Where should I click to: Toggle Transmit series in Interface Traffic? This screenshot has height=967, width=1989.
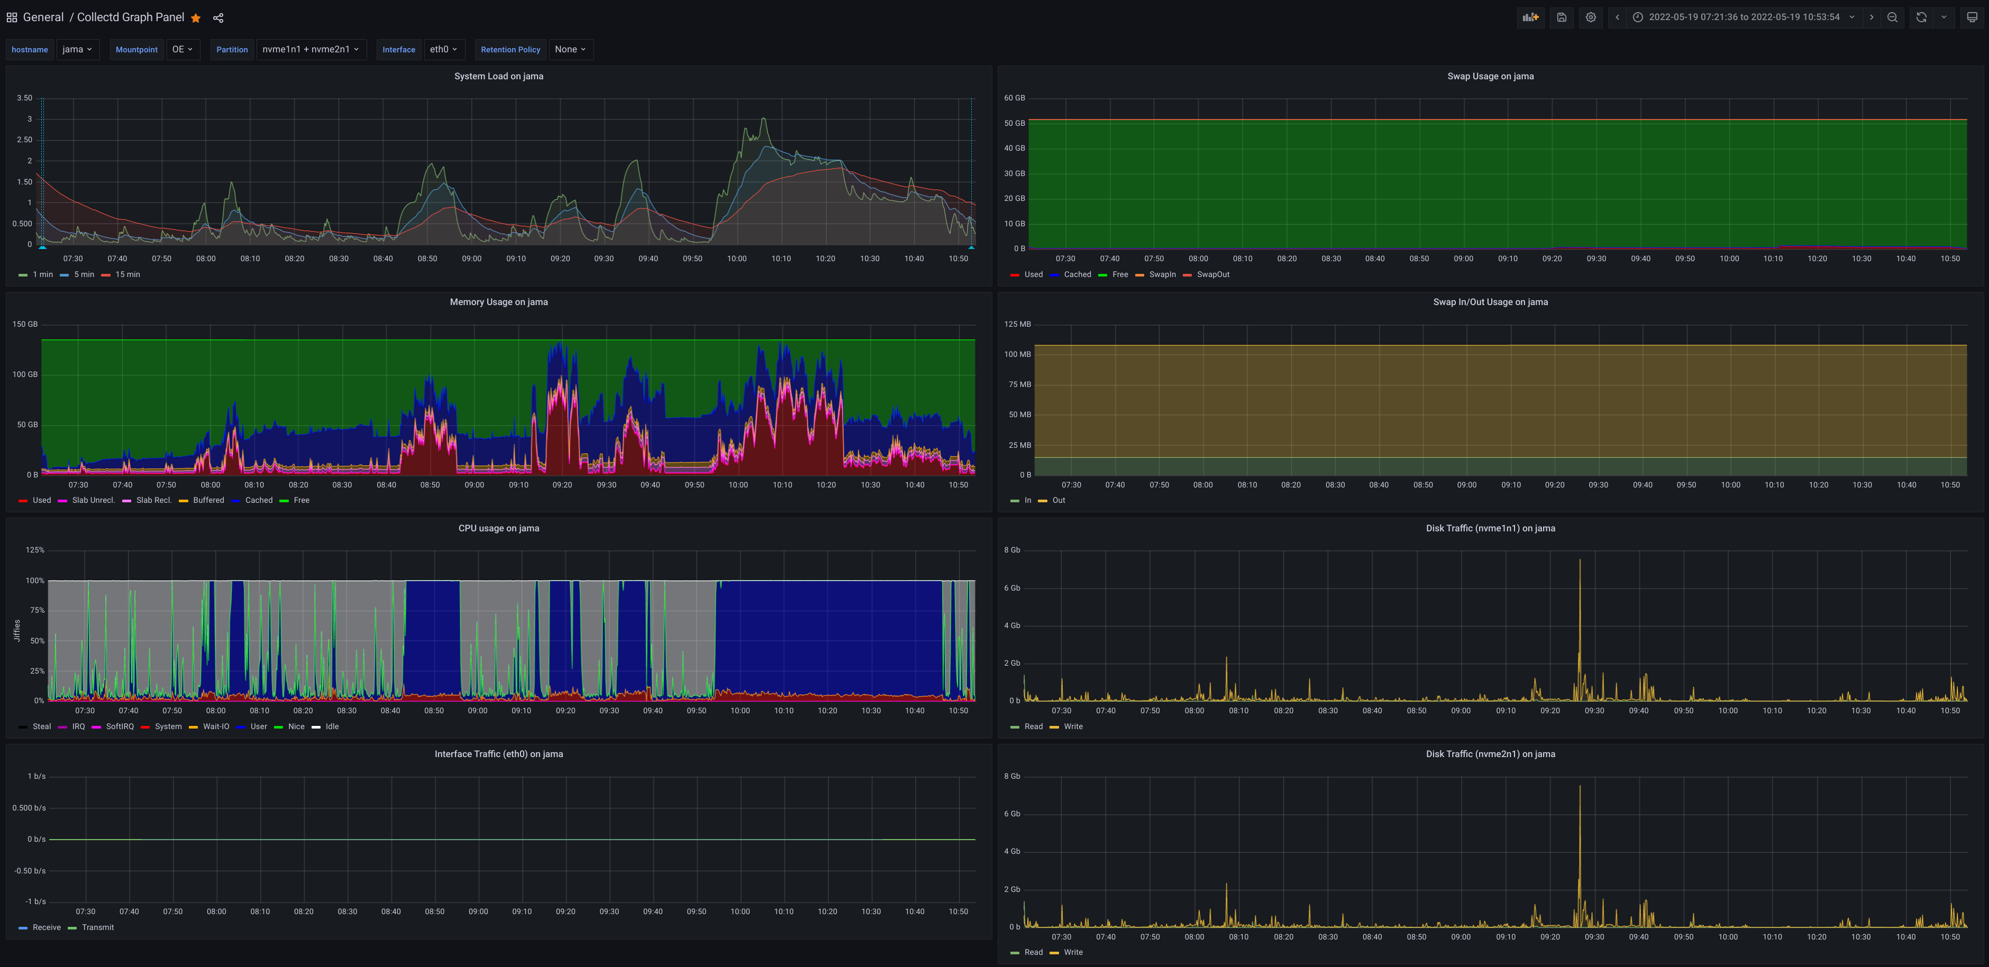point(97,928)
